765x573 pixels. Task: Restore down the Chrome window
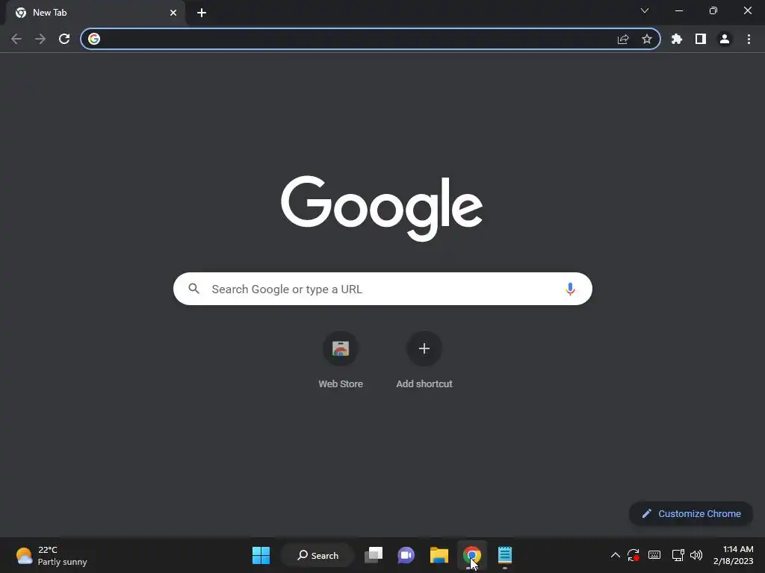pyautogui.click(x=713, y=10)
